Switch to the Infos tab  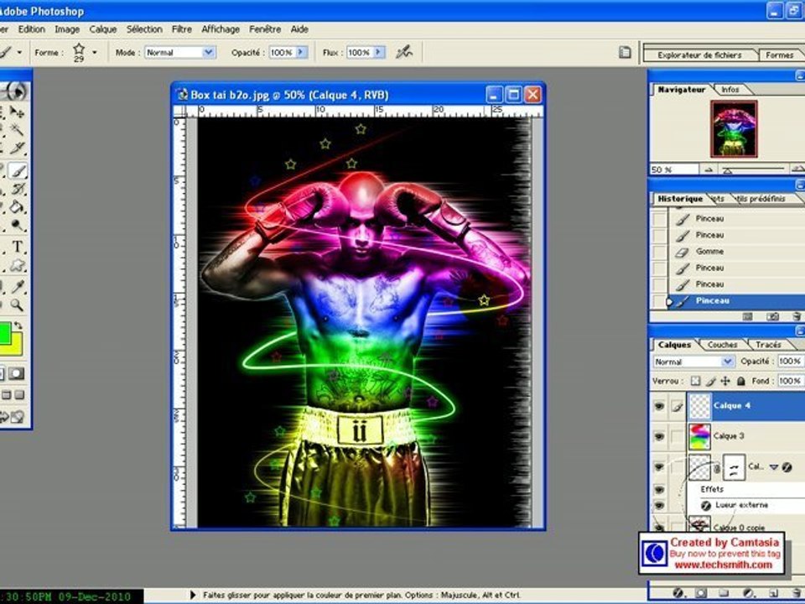(730, 90)
